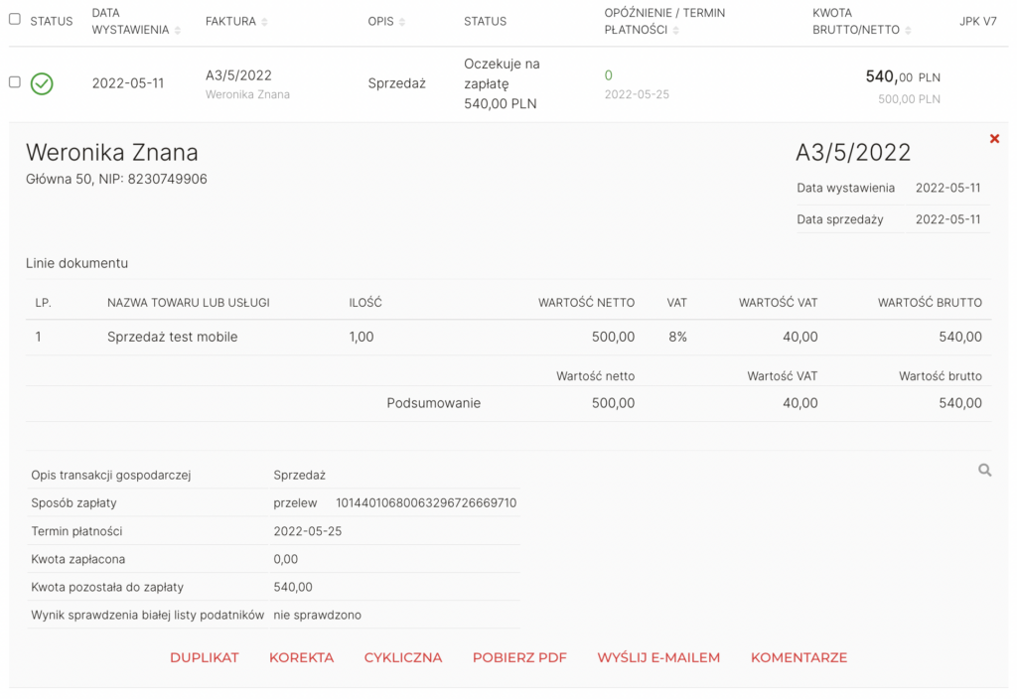Sort by Kwota brutto/netto arrows
Screen dimensions: 1017x699
[x=909, y=31]
